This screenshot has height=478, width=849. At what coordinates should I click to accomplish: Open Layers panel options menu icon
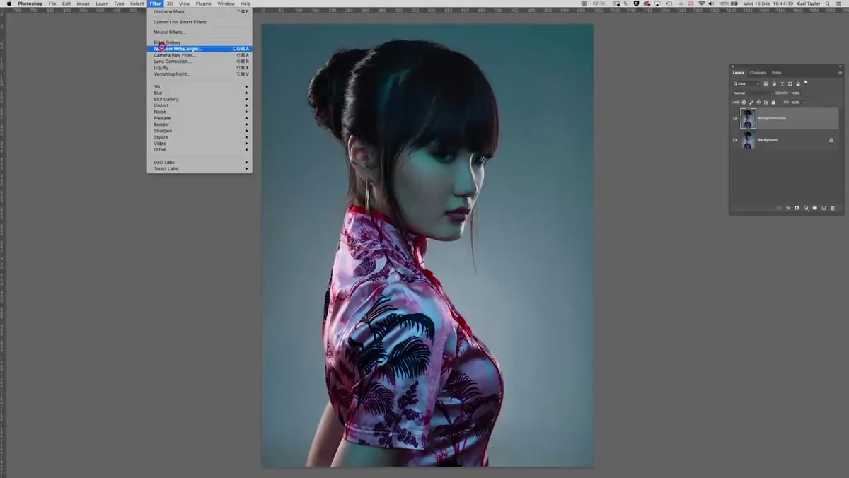[x=840, y=73]
